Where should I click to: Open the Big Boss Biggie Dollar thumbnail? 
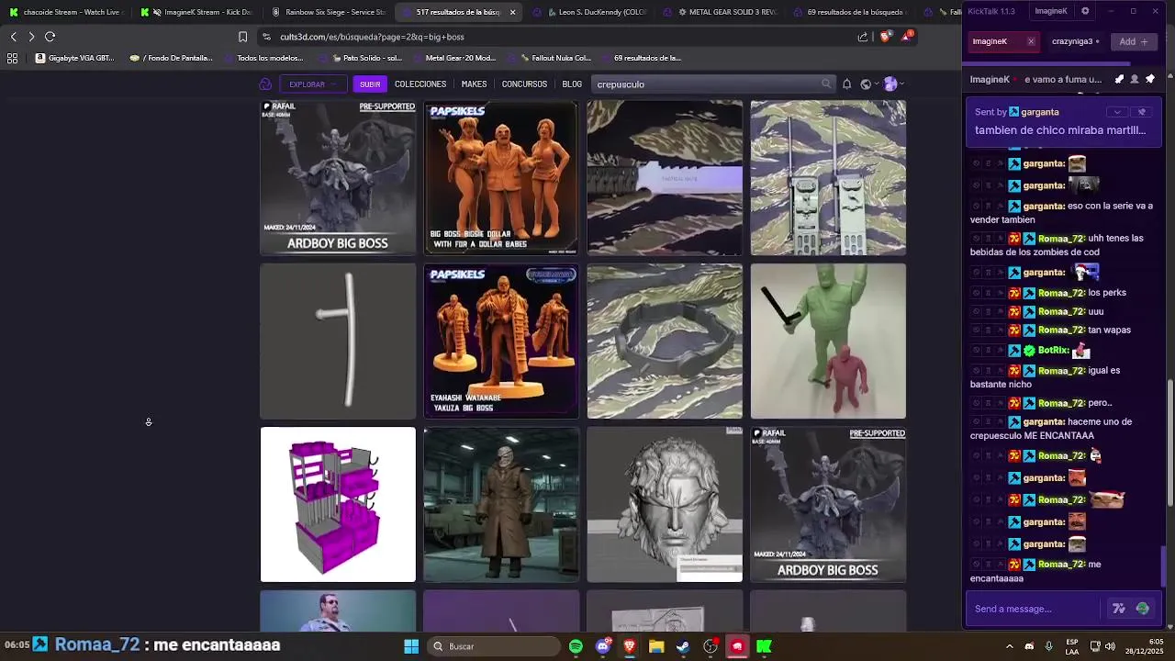(501, 177)
